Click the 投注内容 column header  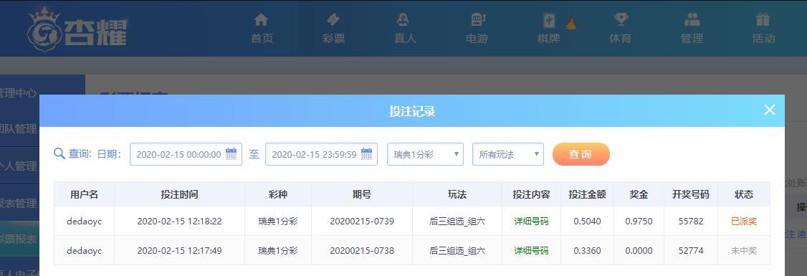pyautogui.click(x=531, y=194)
